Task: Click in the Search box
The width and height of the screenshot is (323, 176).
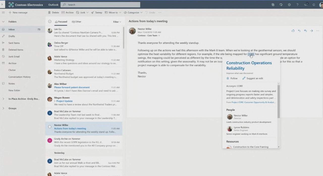Action: point(100,5)
